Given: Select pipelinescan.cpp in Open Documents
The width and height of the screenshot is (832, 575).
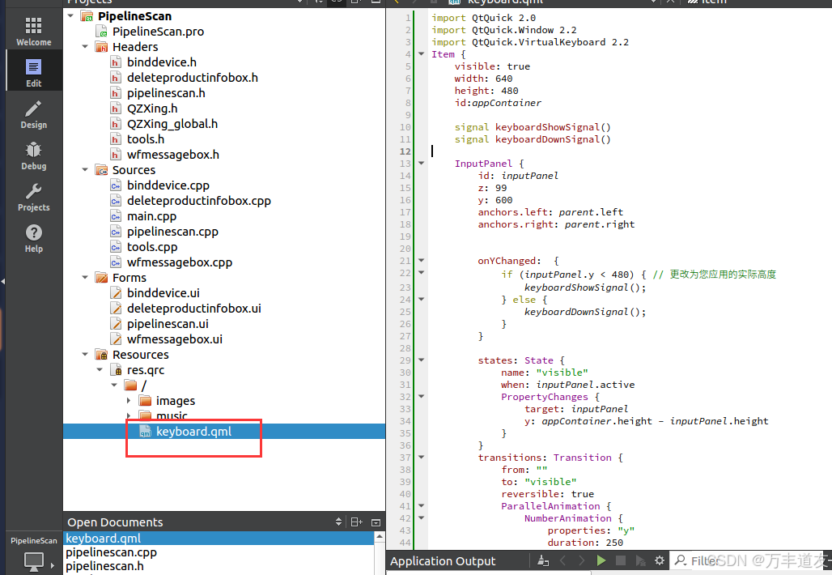Looking at the screenshot, I should (112, 552).
